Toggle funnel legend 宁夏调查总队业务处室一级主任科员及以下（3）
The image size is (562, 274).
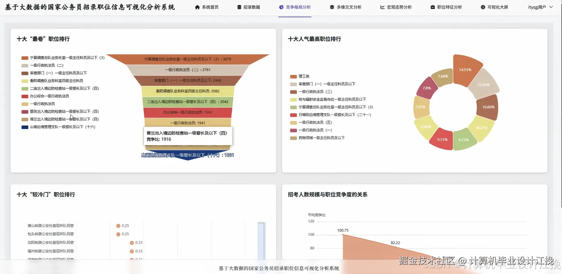tap(63, 58)
